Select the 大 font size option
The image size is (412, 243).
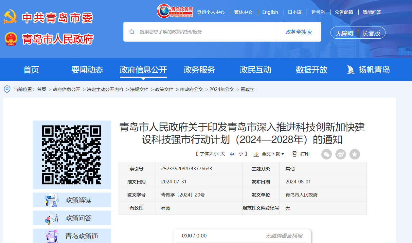pos(222,154)
